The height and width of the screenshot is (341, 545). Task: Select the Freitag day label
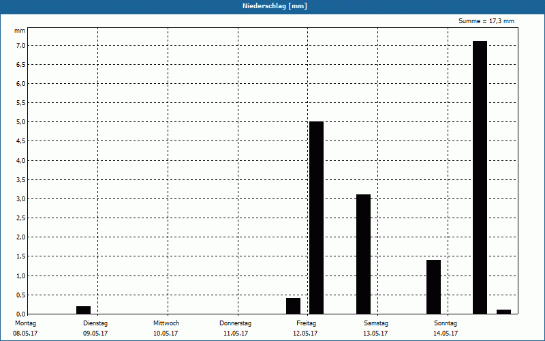pyautogui.click(x=306, y=323)
